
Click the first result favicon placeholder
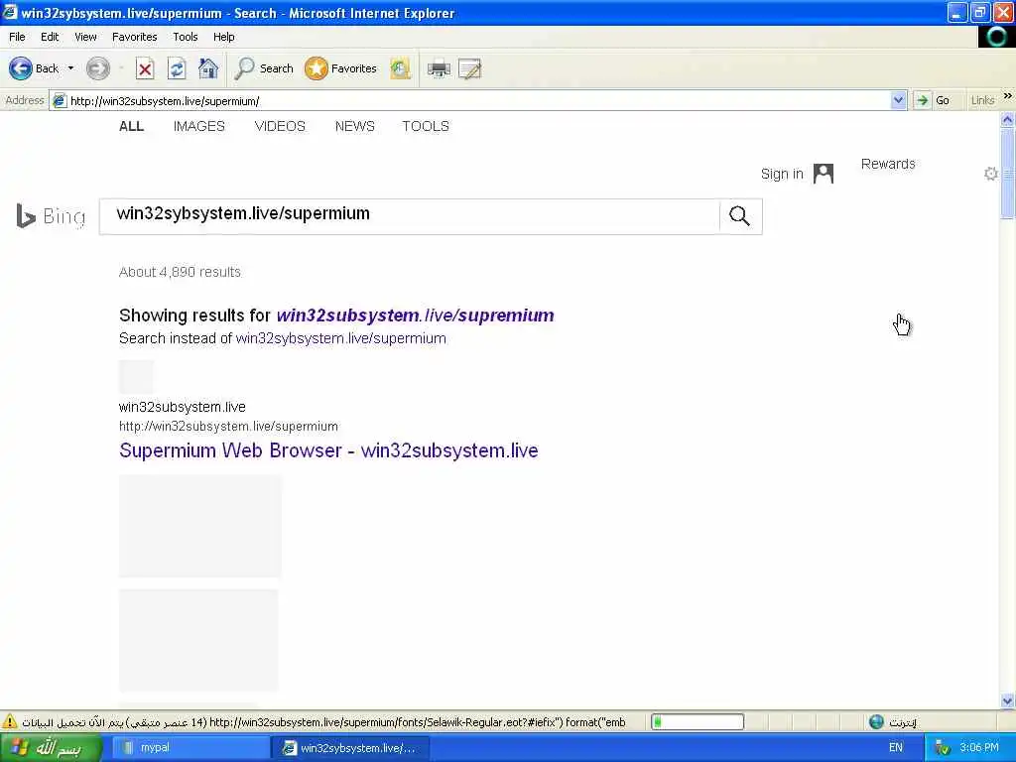pyautogui.click(x=136, y=376)
